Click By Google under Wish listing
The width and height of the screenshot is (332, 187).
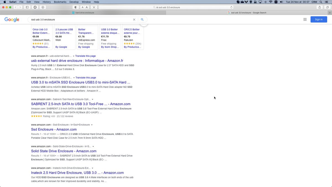coord(61,47)
